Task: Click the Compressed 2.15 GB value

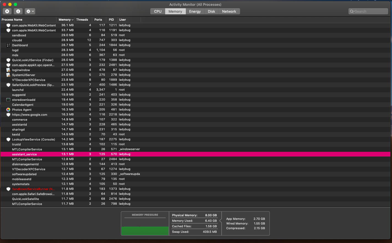Action: point(259,228)
